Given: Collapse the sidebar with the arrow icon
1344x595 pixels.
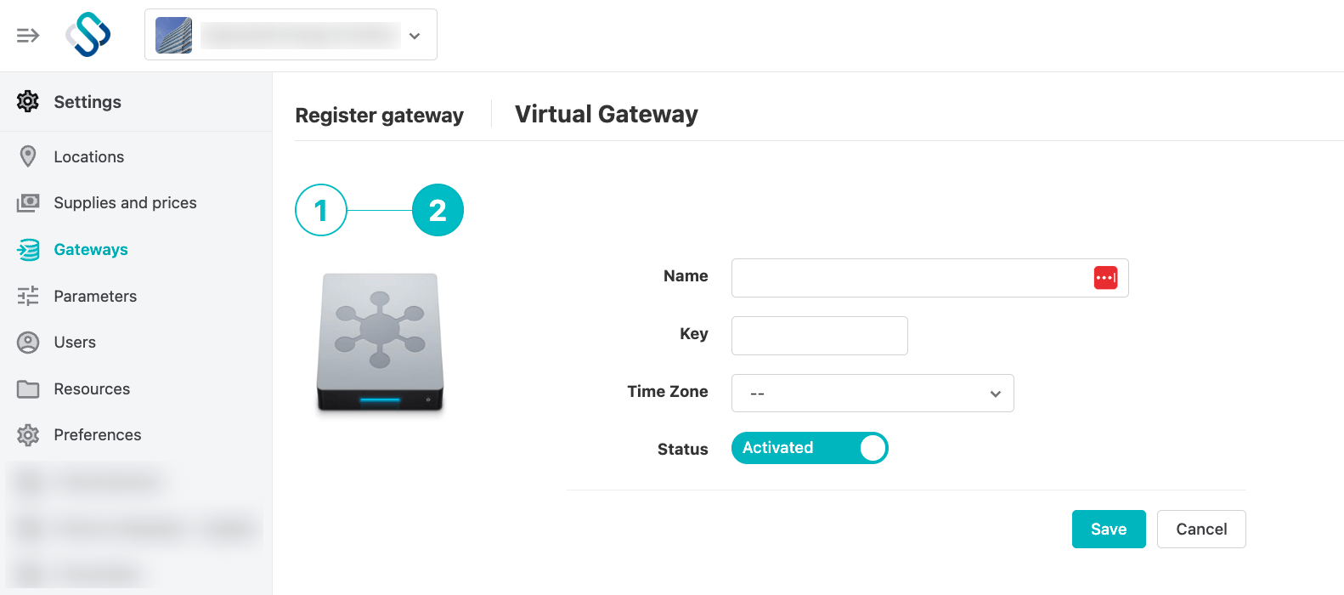Looking at the screenshot, I should pyautogui.click(x=27, y=35).
